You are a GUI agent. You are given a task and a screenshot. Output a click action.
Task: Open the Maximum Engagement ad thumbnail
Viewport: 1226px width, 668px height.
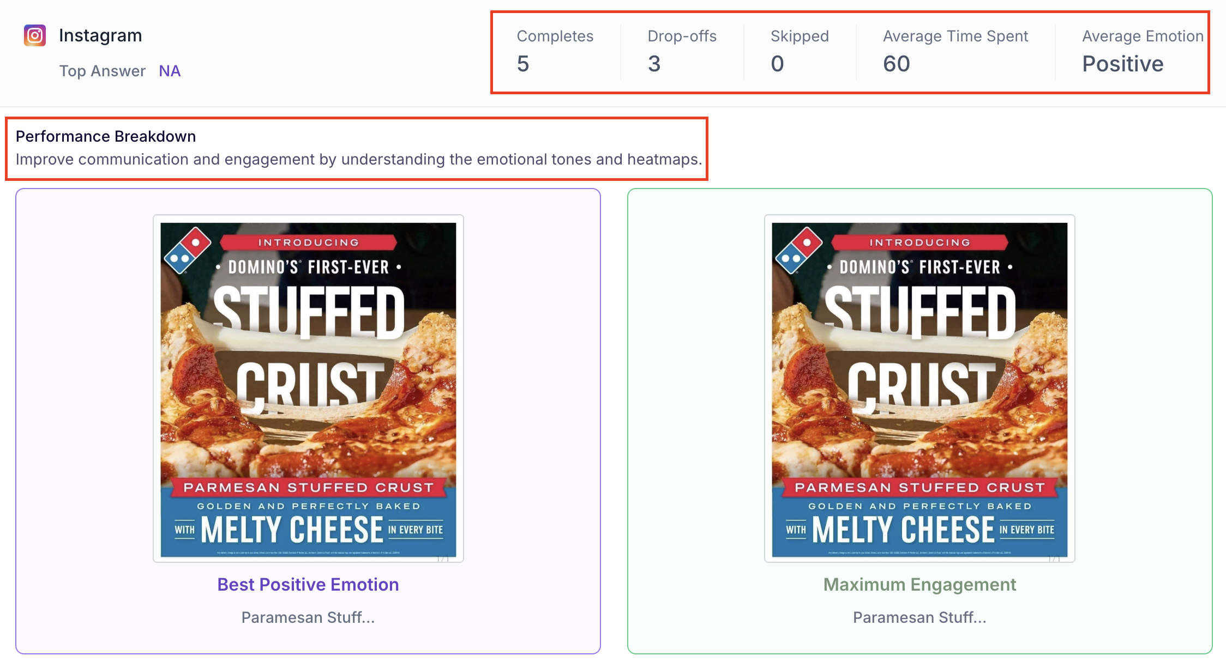[920, 388]
